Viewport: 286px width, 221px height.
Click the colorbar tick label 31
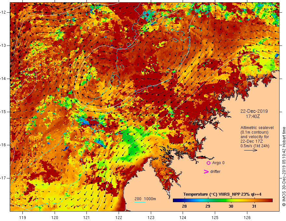tap(254, 206)
